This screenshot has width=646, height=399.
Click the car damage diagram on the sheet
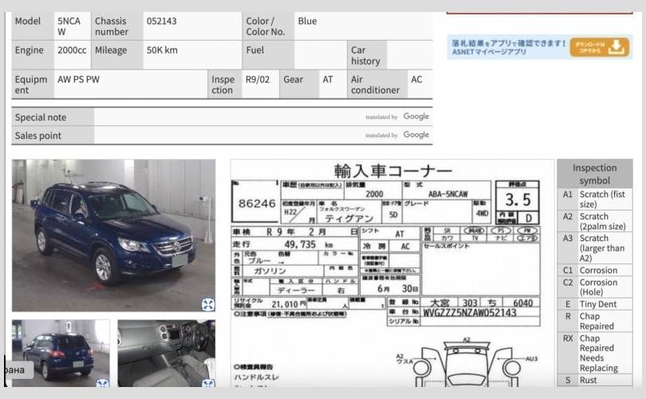click(x=465, y=363)
